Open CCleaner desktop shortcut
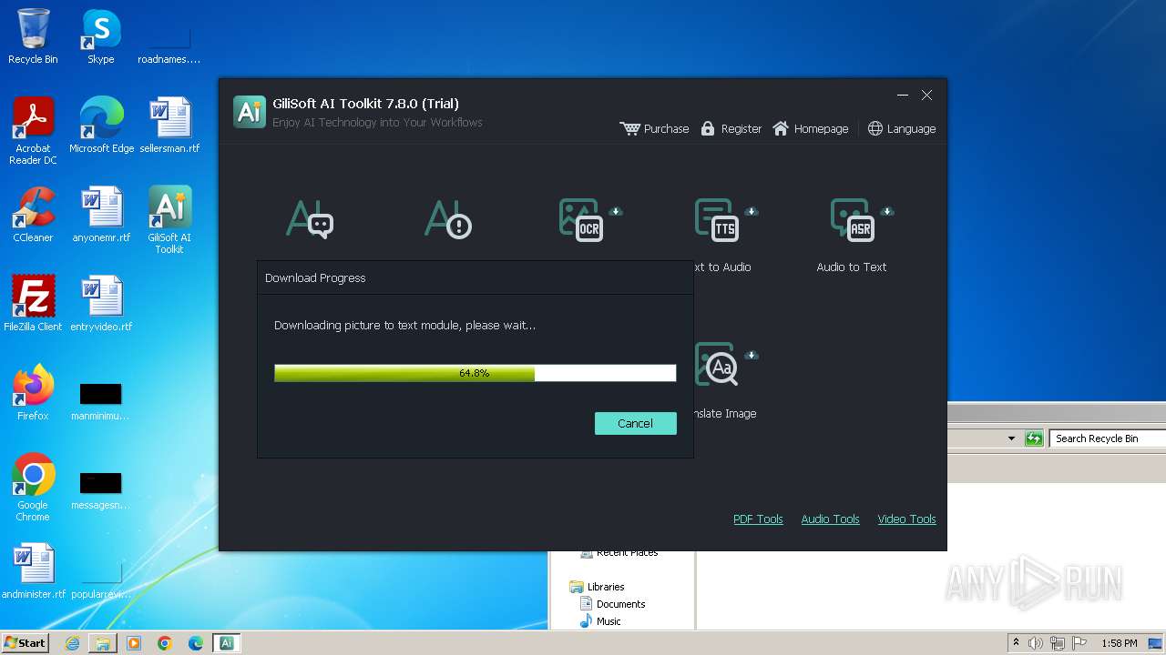 (33, 215)
